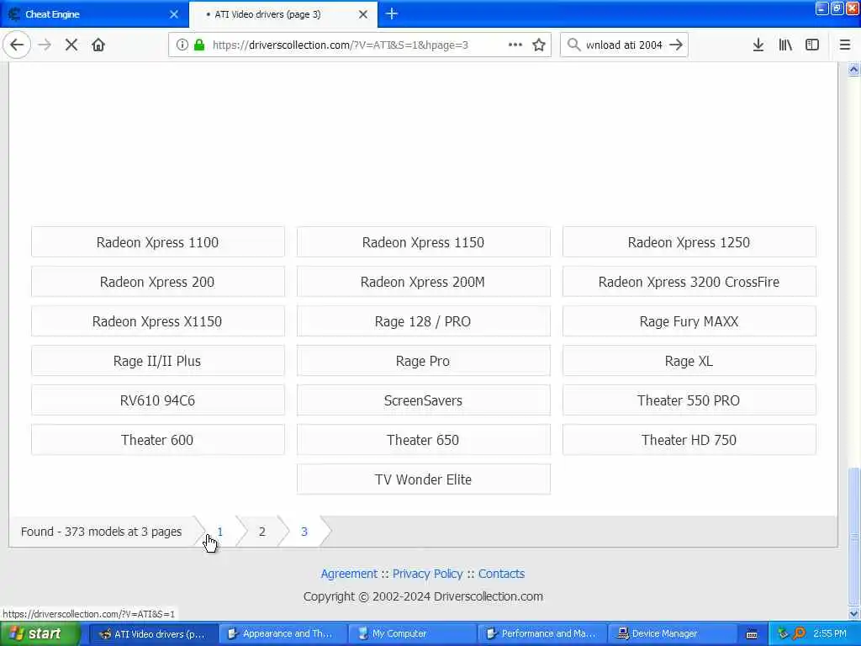Select Theater HD 750 model

pyautogui.click(x=689, y=440)
